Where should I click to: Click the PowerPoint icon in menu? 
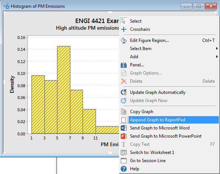tap(124, 136)
